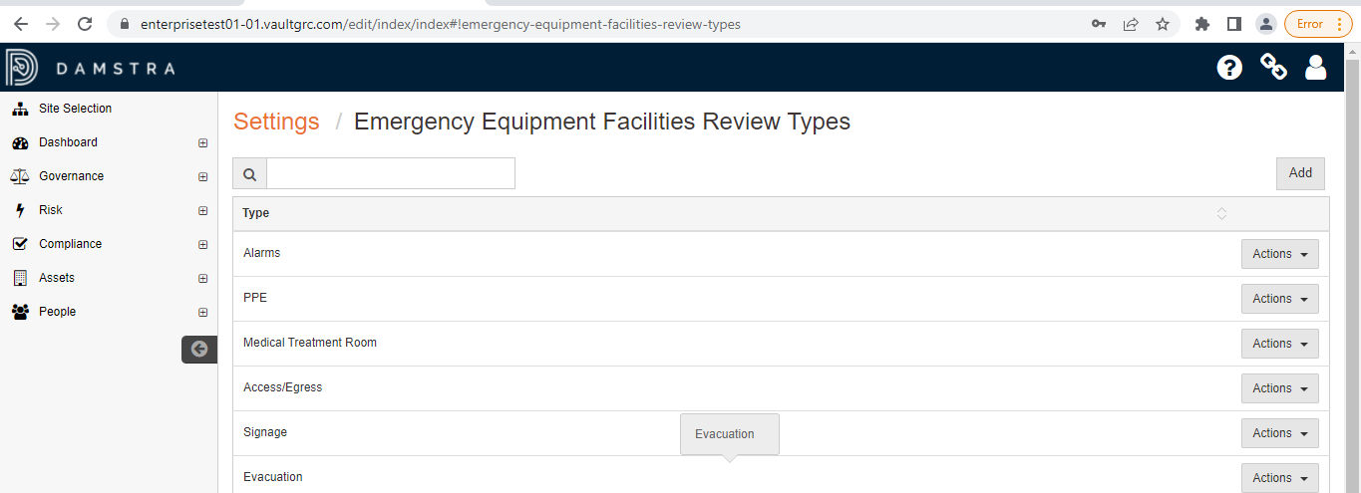Screen dimensions: 1361x493
Task: Collapse sidebar with the left arrow button
Action: coord(199,349)
